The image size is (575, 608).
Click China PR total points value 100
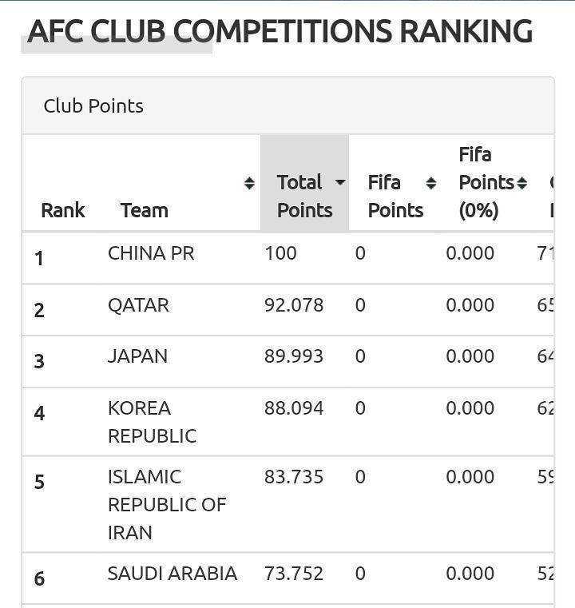click(x=280, y=253)
